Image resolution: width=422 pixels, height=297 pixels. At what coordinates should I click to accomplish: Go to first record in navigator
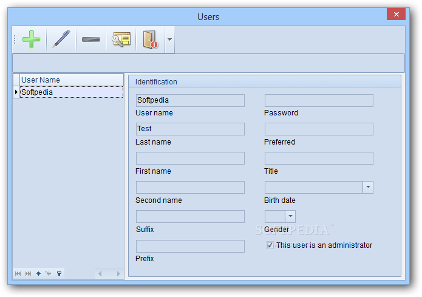pos(18,273)
